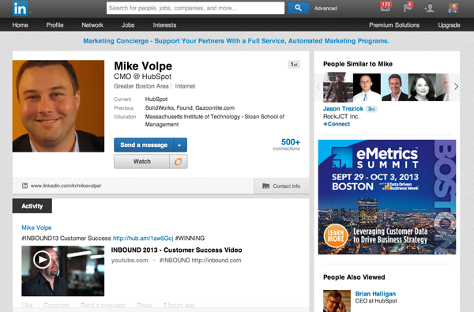Open the Jobs menu
This screenshot has width=474, height=312.
[x=128, y=25]
